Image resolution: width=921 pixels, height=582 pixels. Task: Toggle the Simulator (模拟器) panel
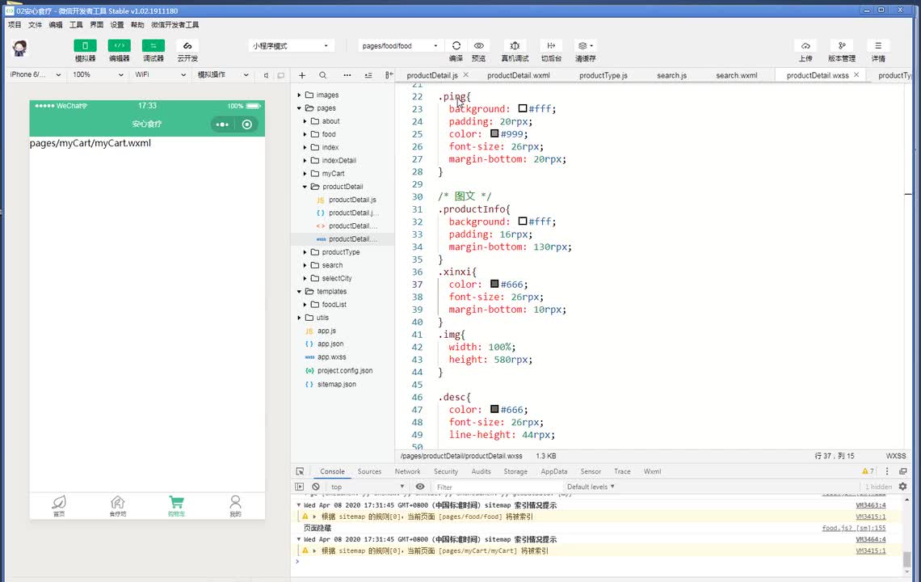[85, 46]
